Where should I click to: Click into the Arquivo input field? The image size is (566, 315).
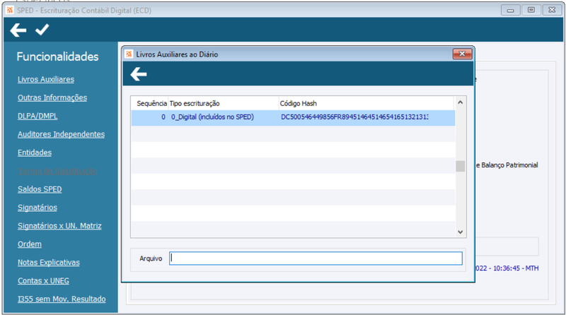[x=316, y=258]
